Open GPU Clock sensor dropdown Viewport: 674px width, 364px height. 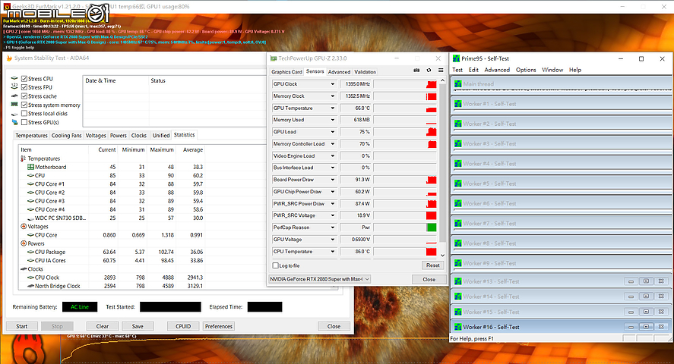[x=332, y=84]
